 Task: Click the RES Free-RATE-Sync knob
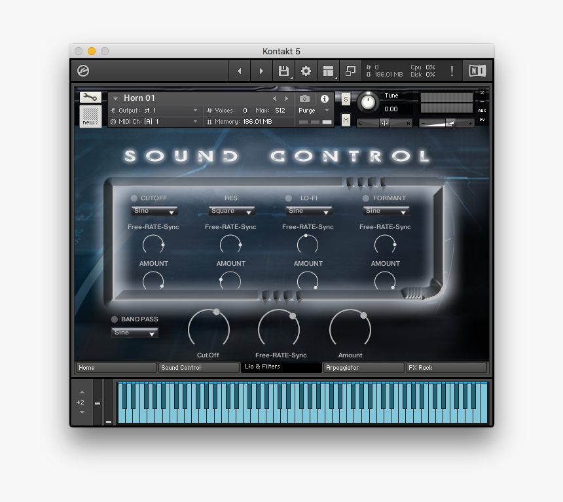[x=230, y=244]
